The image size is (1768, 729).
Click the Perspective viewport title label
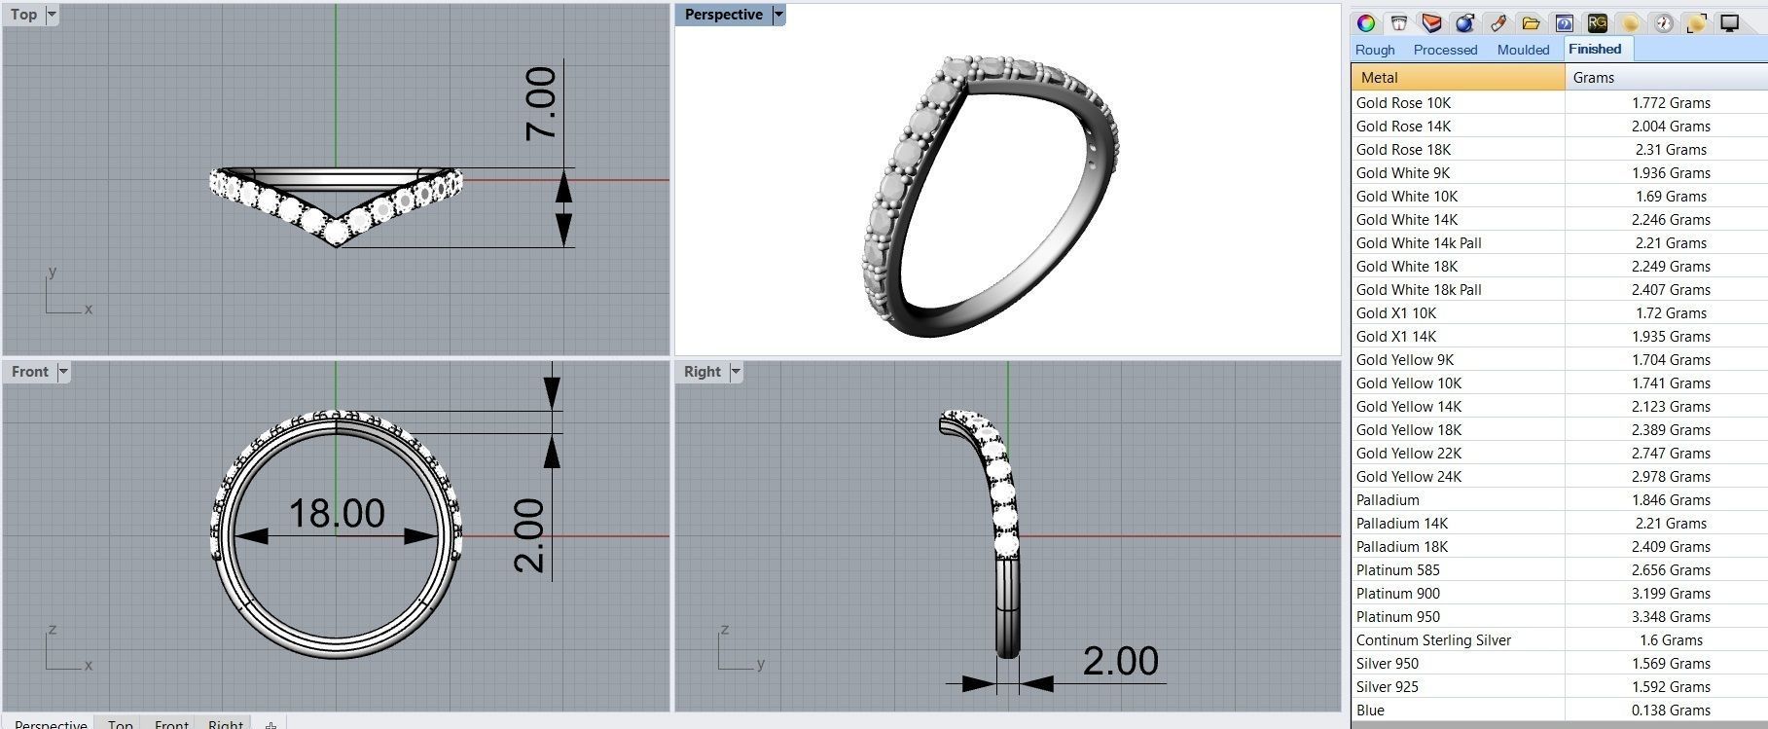724,15
